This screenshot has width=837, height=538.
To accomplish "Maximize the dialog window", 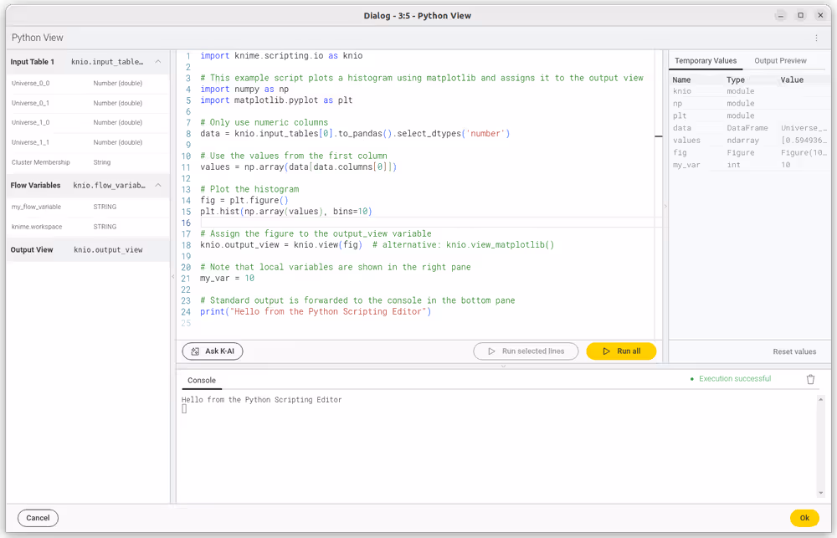I will pos(800,15).
